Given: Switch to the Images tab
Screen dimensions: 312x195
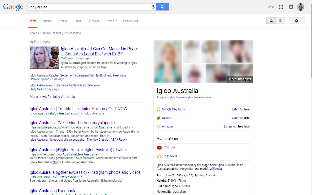Looking at the screenshot, I should [x=47, y=21].
